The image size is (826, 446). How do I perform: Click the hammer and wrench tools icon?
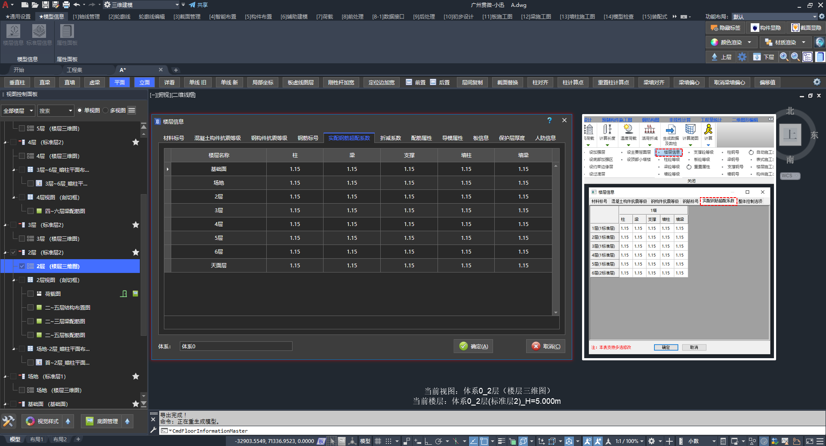tap(9, 421)
